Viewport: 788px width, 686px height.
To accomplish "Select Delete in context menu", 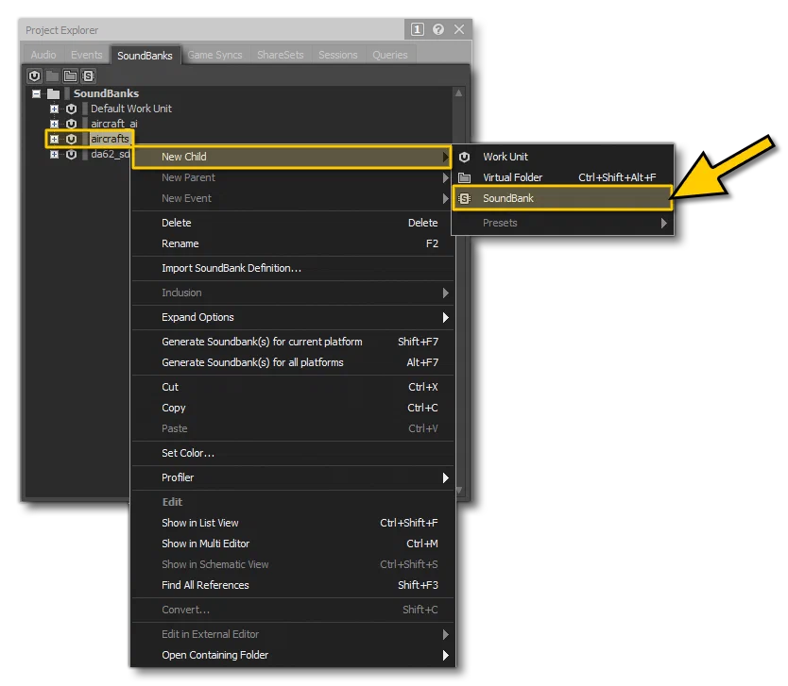I will click(293, 223).
